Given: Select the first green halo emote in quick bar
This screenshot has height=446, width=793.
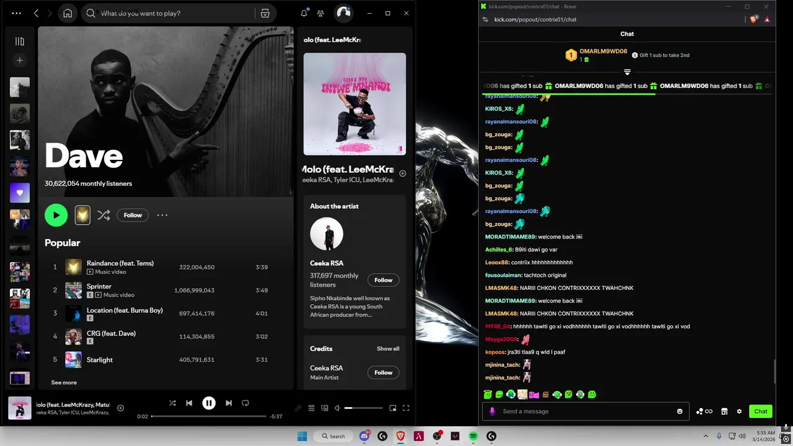Looking at the screenshot, I should pos(488,395).
